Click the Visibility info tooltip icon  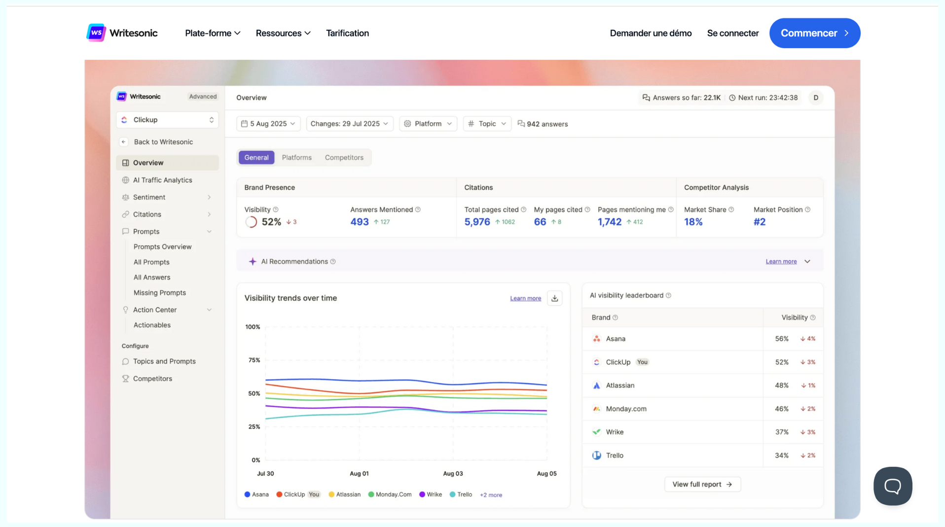[x=277, y=209]
